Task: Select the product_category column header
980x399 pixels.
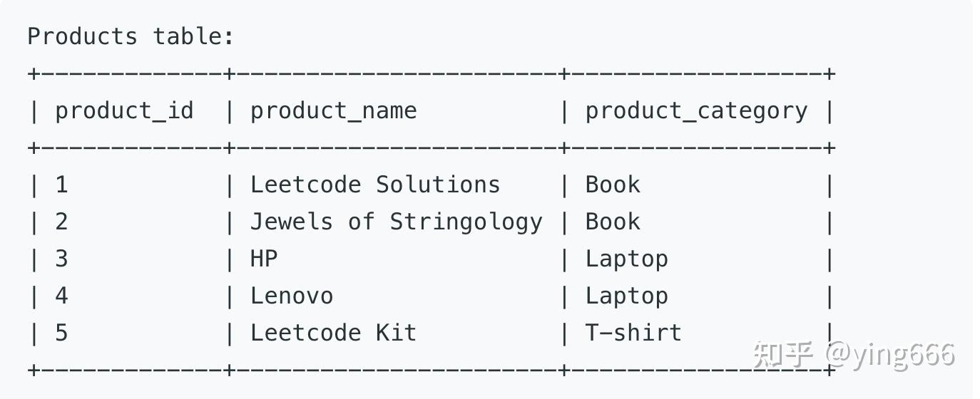Action: (x=696, y=111)
